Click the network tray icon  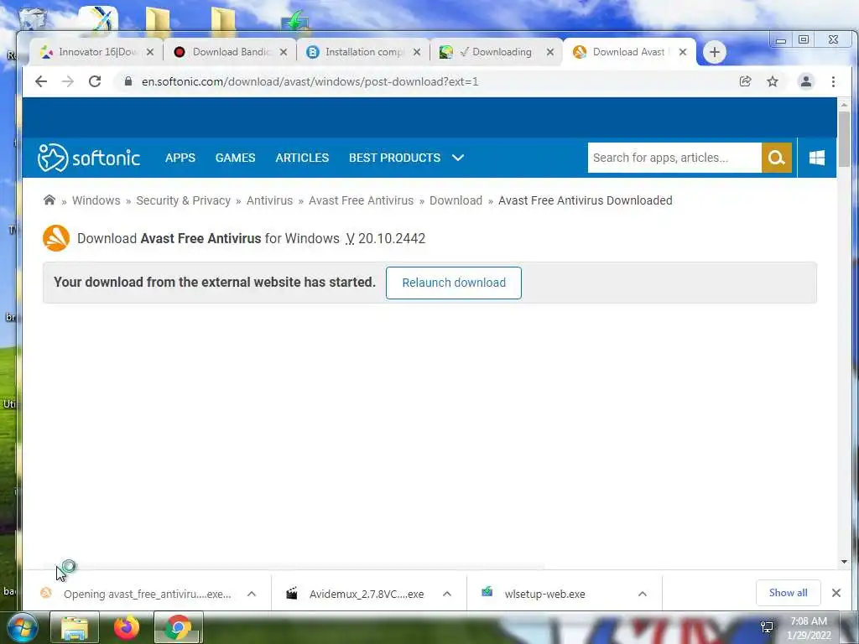click(767, 627)
